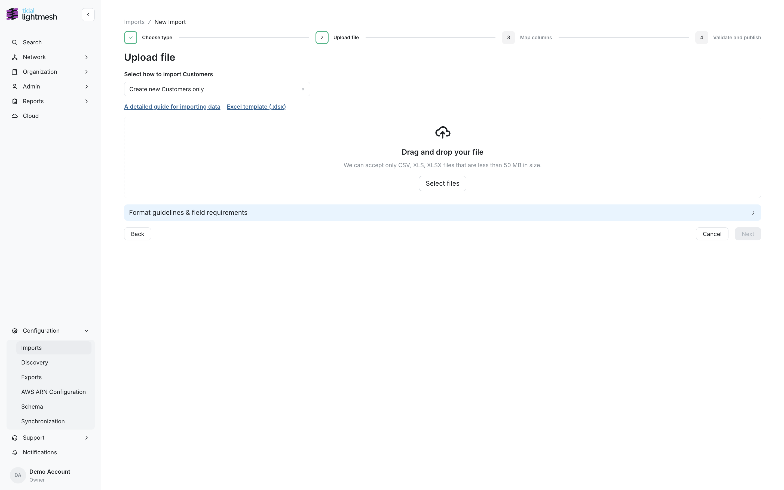Viewport: 784px width, 490px height.
Task: Expand Format guidelines & field requirements
Action: click(443, 213)
